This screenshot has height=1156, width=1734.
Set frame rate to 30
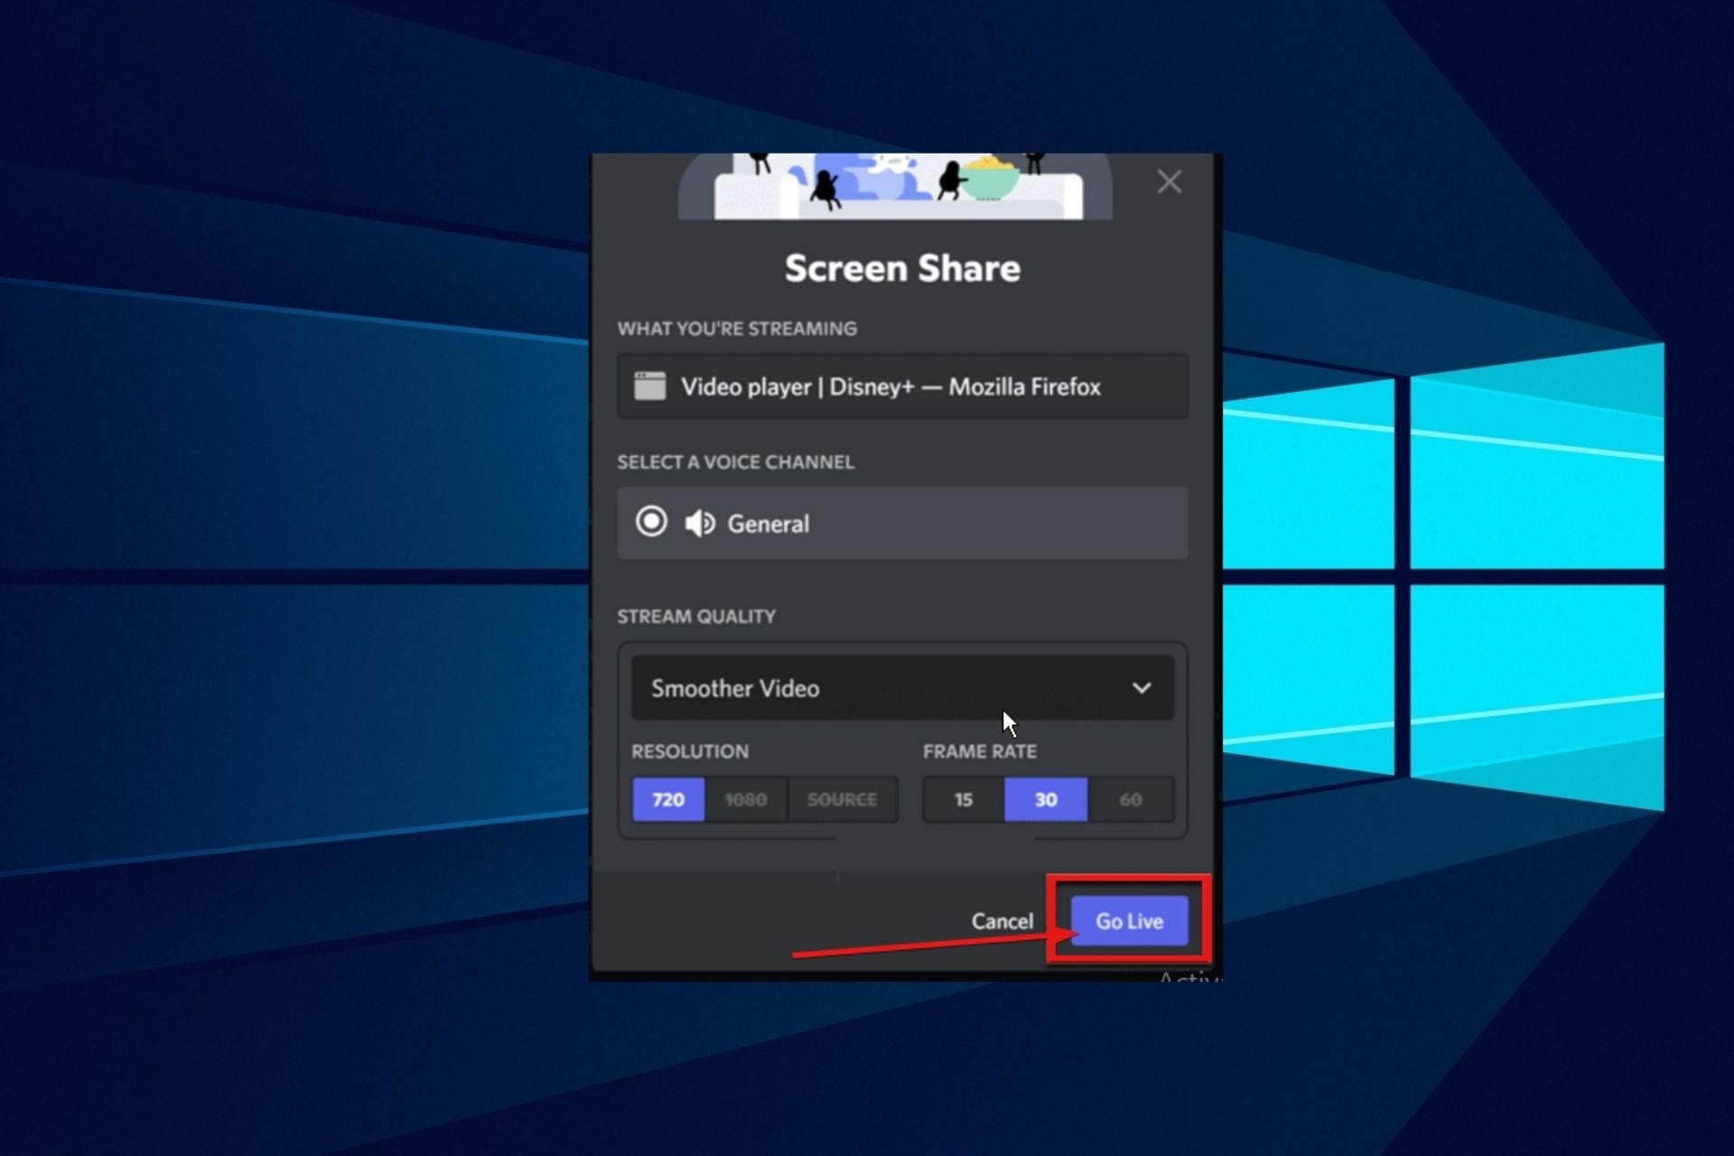[1046, 799]
